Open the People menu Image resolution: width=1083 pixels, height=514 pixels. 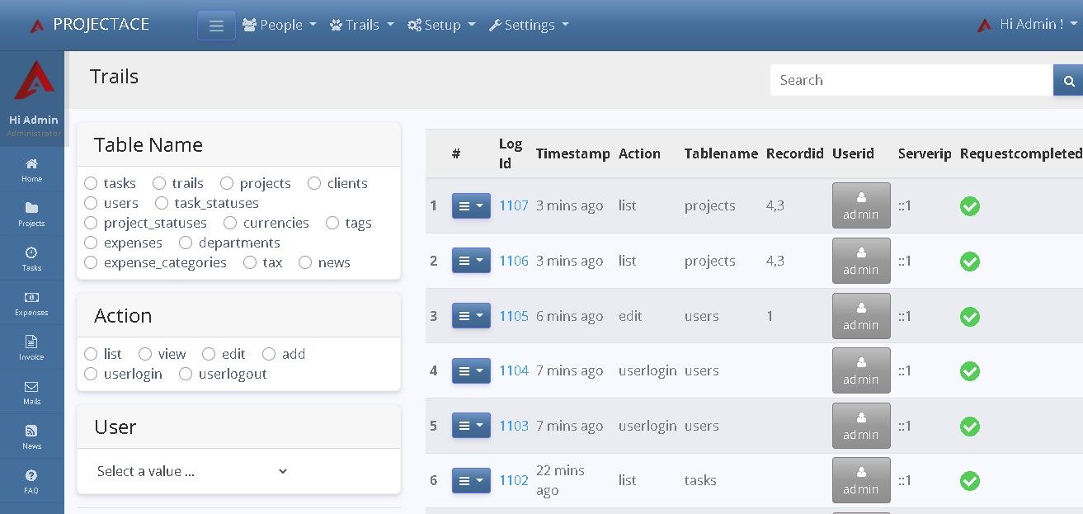click(280, 25)
